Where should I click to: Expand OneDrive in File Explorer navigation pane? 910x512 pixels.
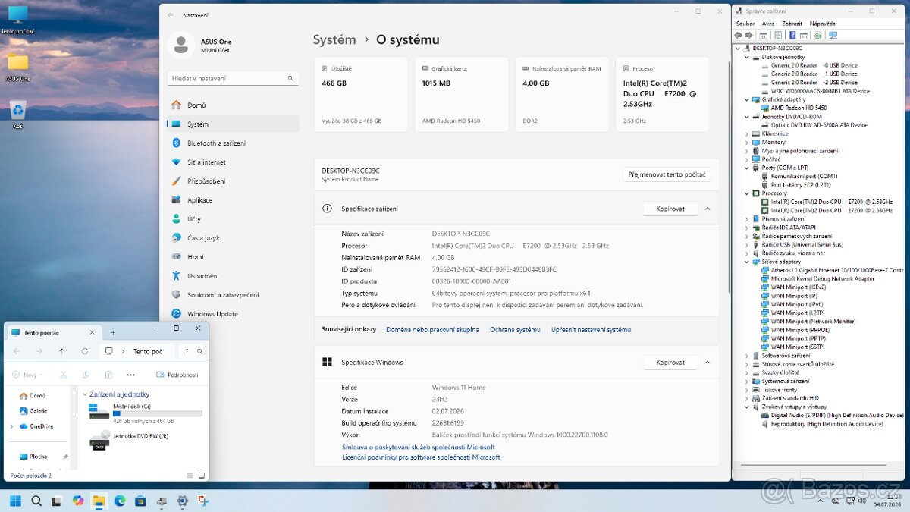(11, 426)
